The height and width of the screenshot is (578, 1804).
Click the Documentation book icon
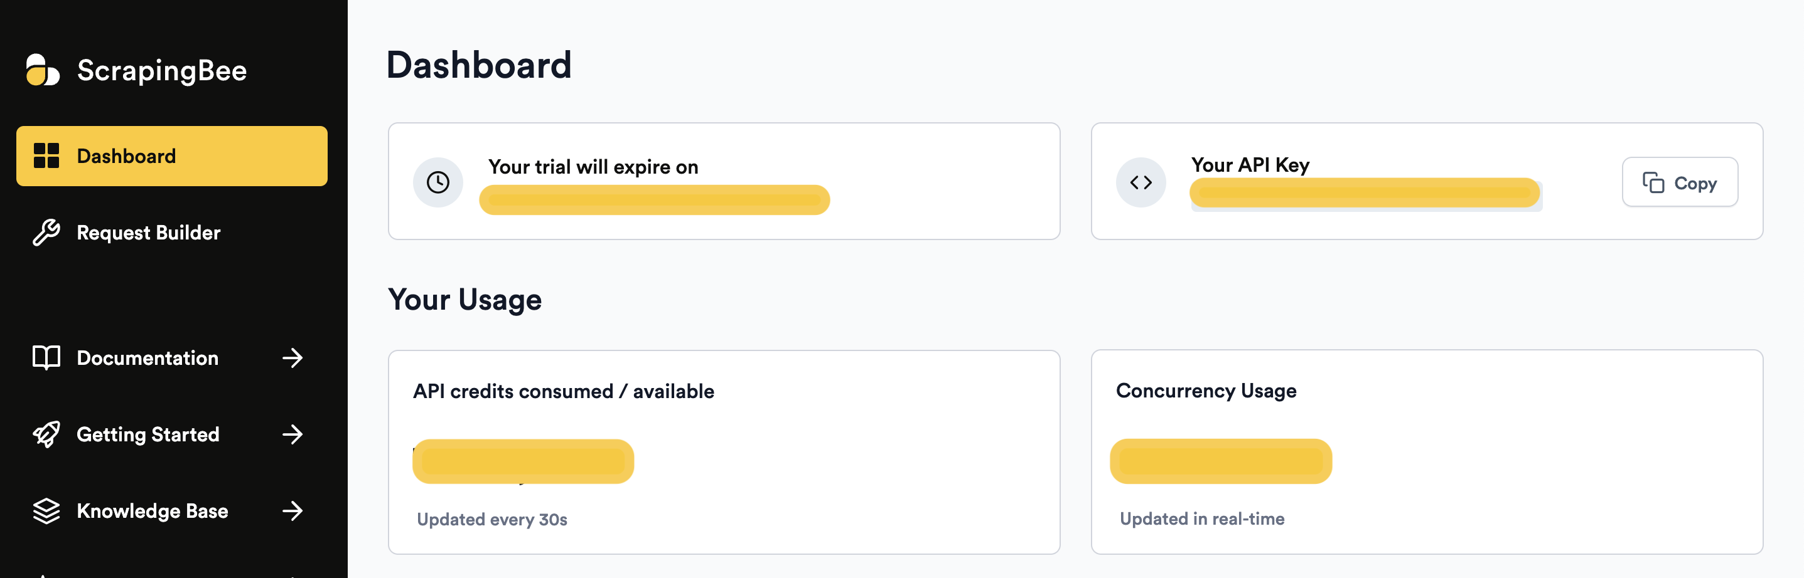(46, 359)
